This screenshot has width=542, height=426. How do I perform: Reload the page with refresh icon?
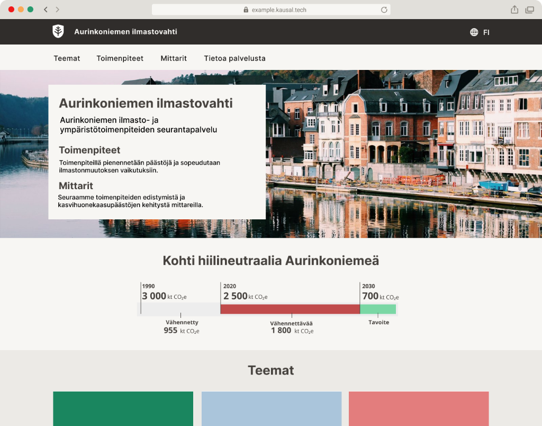384,10
